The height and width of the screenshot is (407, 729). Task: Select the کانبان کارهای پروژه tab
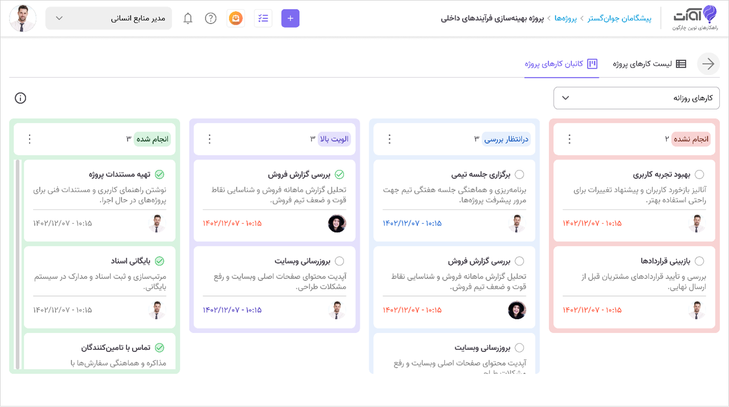click(562, 64)
